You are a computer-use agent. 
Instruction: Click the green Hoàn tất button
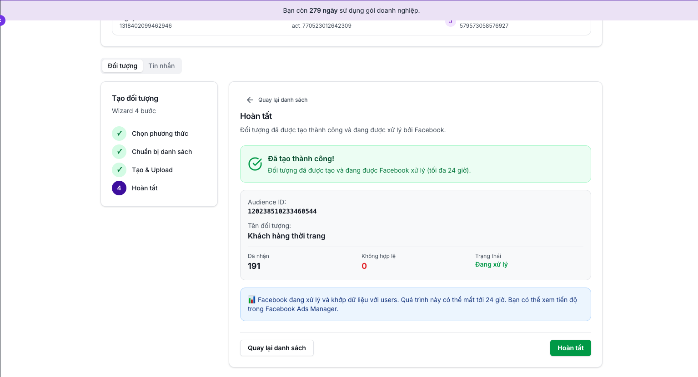(x=571, y=348)
